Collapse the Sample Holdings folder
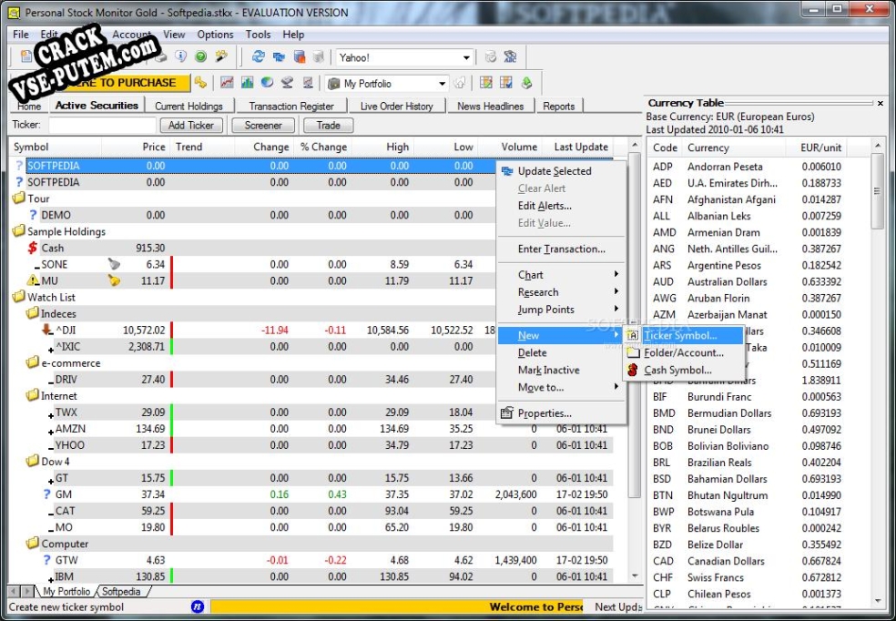Image resolution: width=896 pixels, height=621 pixels. pos(19,230)
